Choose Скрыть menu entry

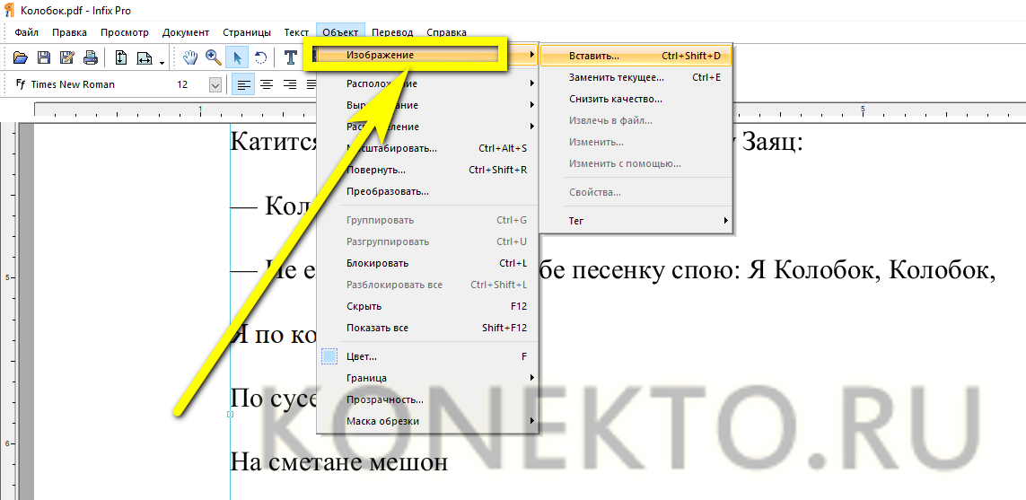click(427, 307)
